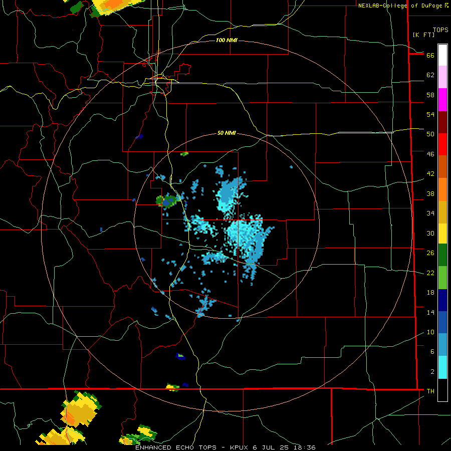Select the light green legend swatch
This screenshot has height=451, width=451.
(442, 278)
